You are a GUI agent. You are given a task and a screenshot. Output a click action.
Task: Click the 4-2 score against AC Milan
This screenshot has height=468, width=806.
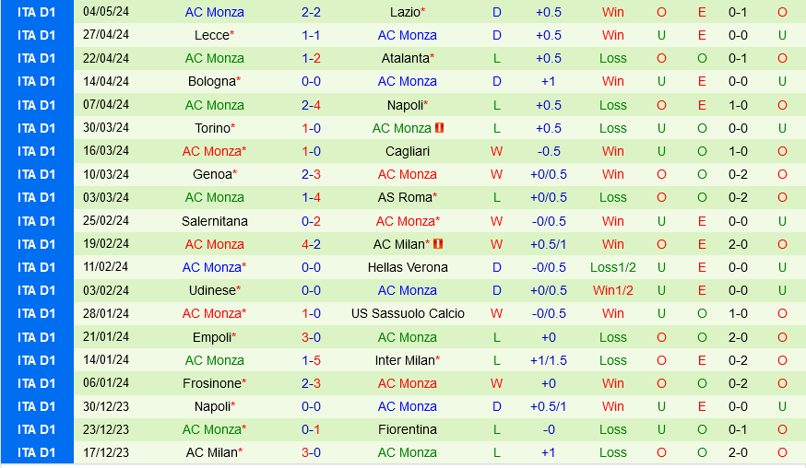click(x=311, y=244)
